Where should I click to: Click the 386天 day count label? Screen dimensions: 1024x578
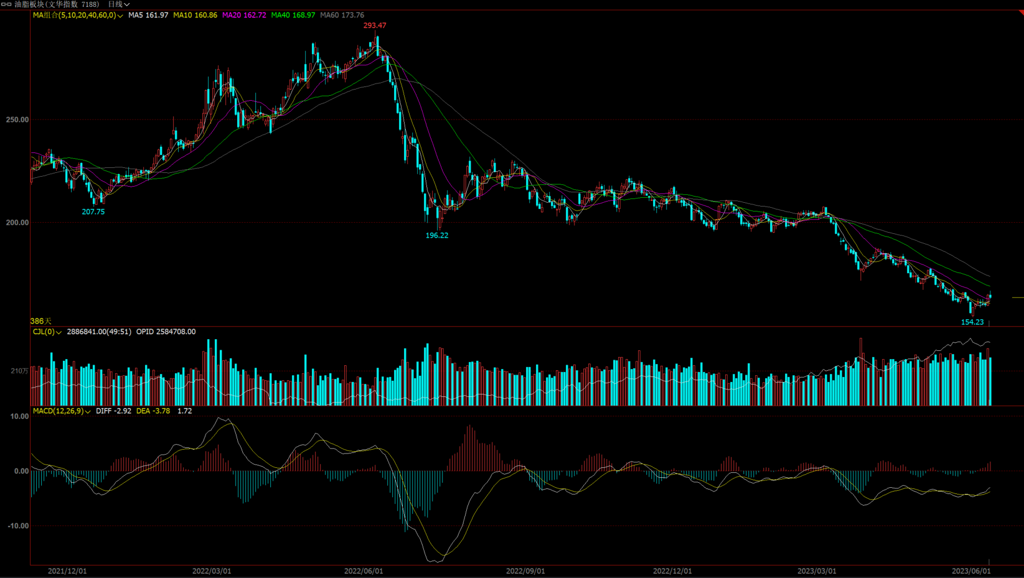coord(41,321)
